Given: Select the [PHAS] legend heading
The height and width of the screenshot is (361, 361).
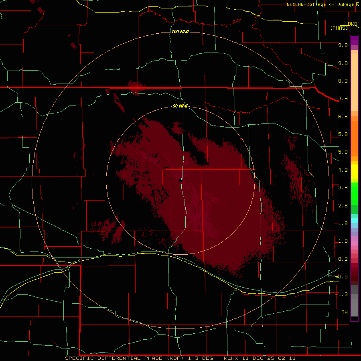Looking at the screenshot, I should [339, 28].
